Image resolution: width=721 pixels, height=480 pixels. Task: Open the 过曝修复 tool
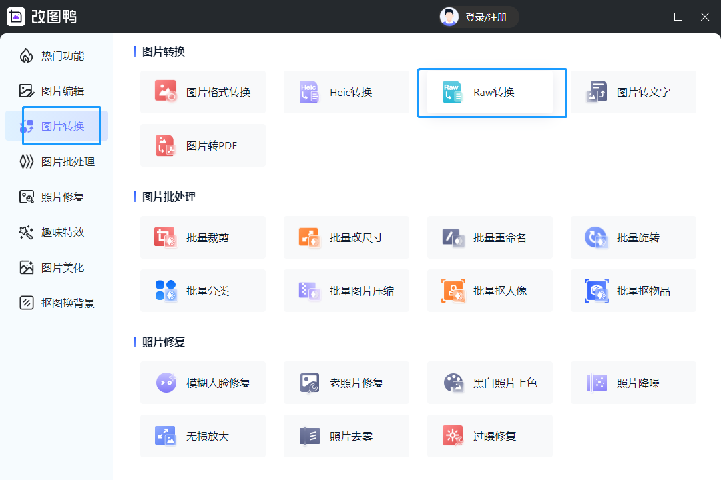(x=489, y=436)
